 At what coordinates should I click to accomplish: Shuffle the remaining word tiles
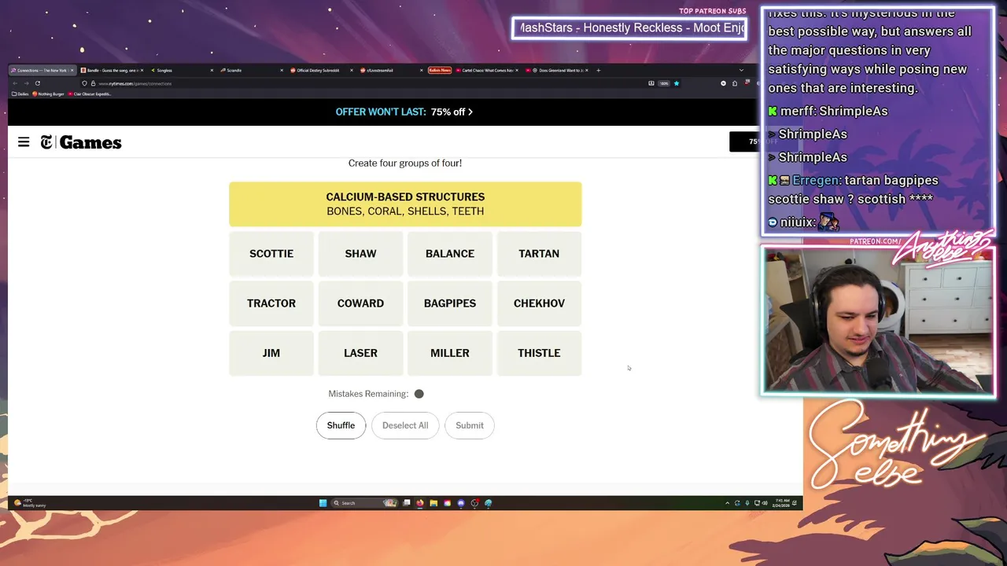pos(341,425)
